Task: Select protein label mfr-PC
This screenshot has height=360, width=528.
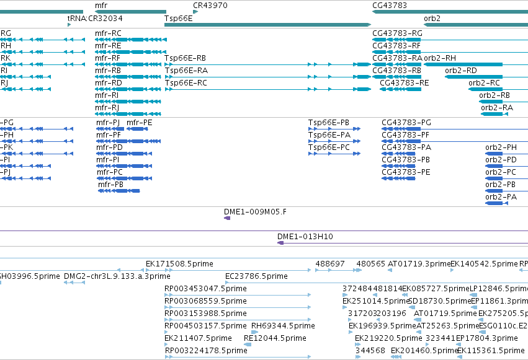Action: point(110,172)
